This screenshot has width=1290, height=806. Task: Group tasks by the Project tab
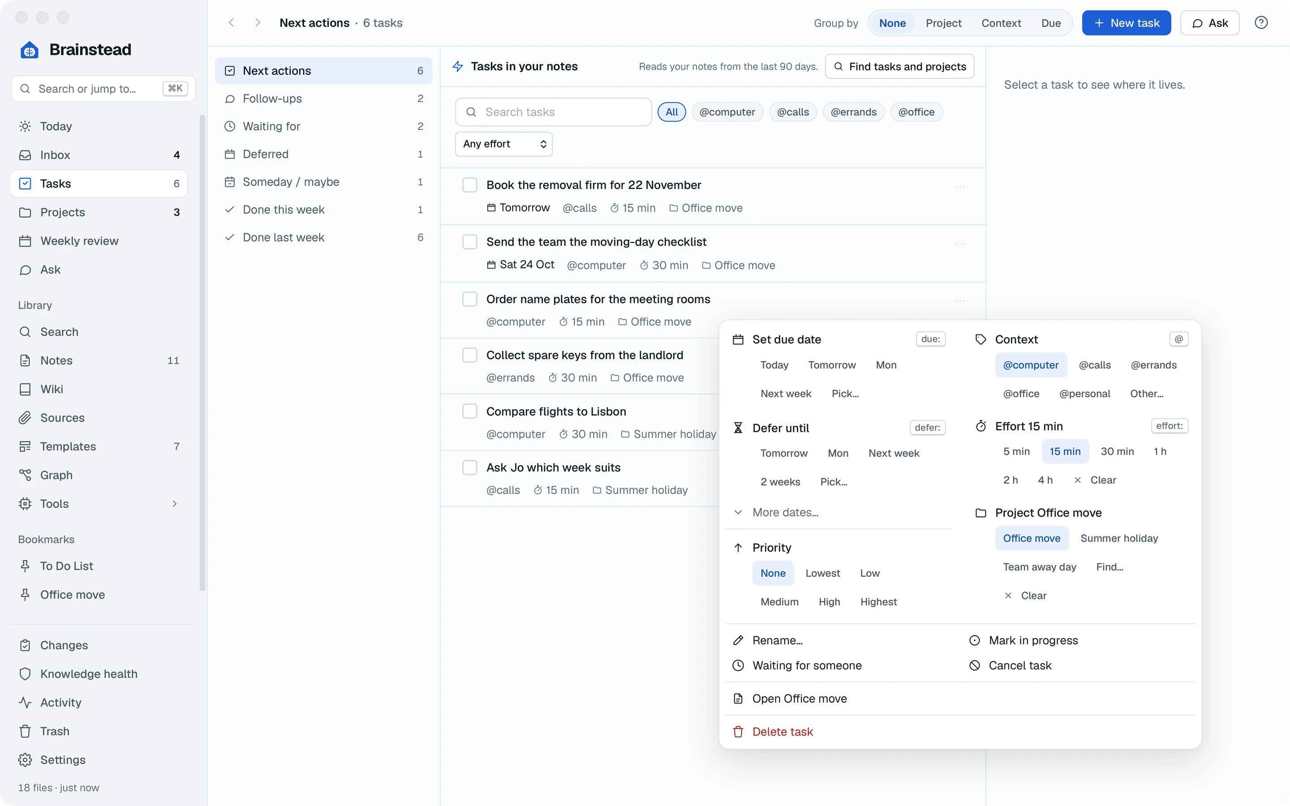tap(943, 23)
